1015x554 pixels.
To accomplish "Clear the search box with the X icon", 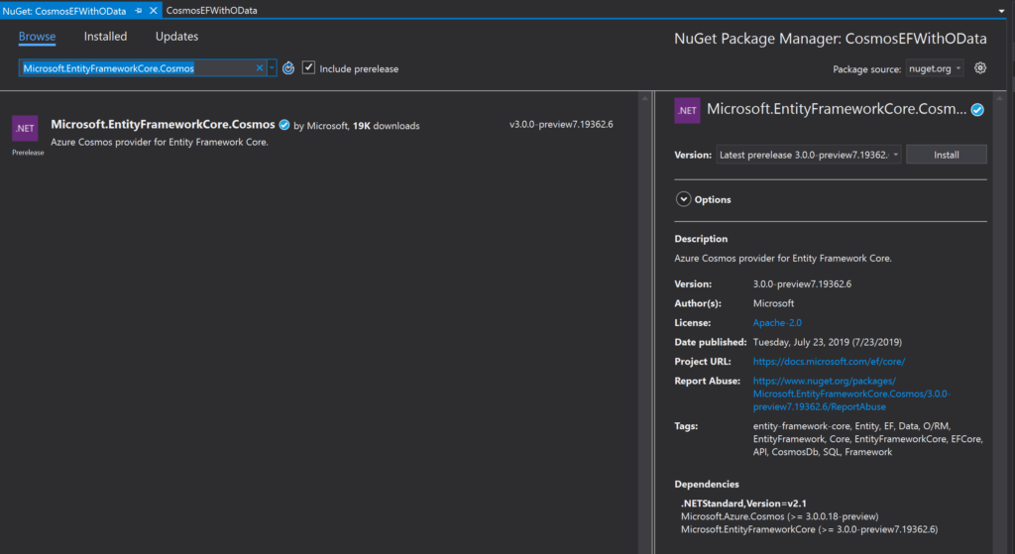I will (260, 68).
